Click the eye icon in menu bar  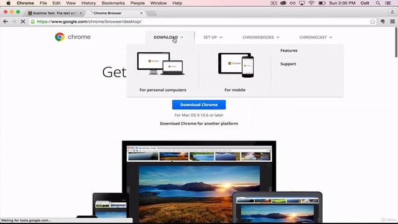[283, 3]
